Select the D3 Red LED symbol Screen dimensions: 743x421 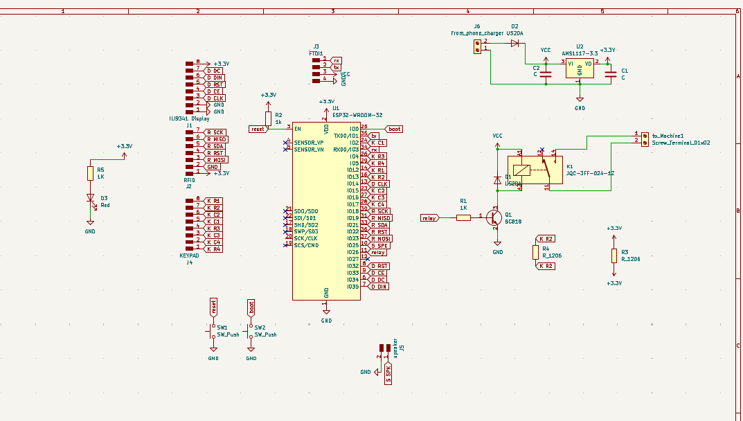91,199
